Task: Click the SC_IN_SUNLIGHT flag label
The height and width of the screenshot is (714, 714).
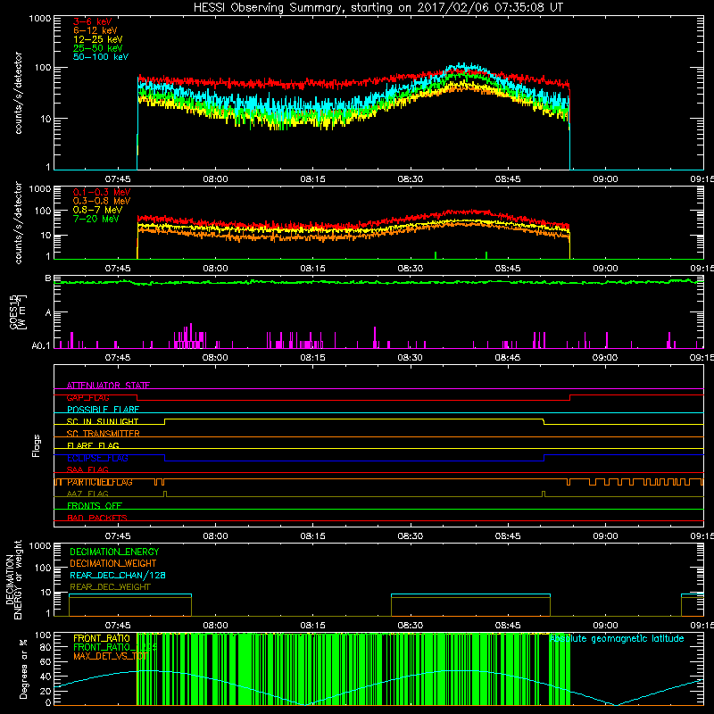Action: 103,421
